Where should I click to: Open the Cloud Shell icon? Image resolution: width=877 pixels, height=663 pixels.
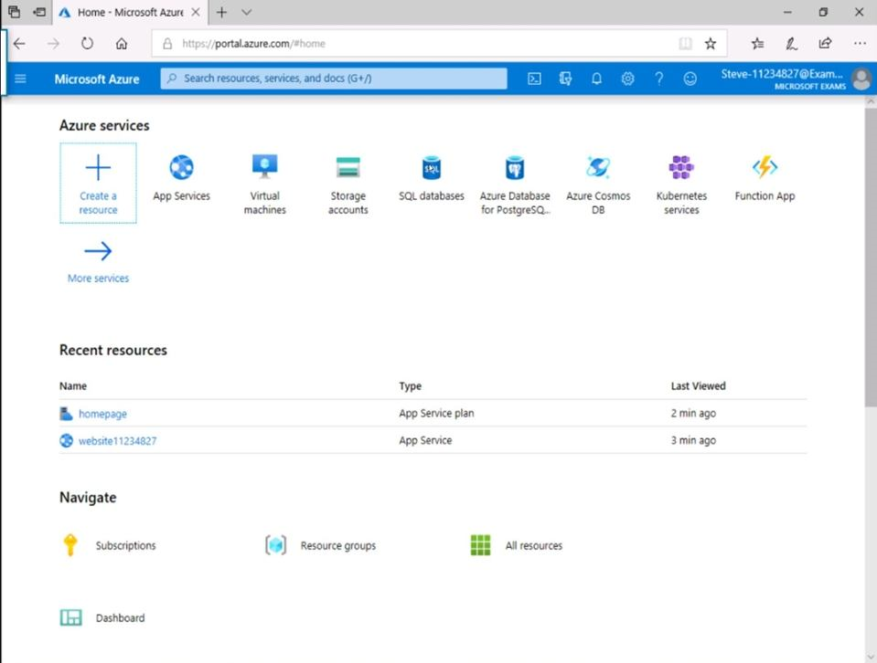pyautogui.click(x=534, y=79)
